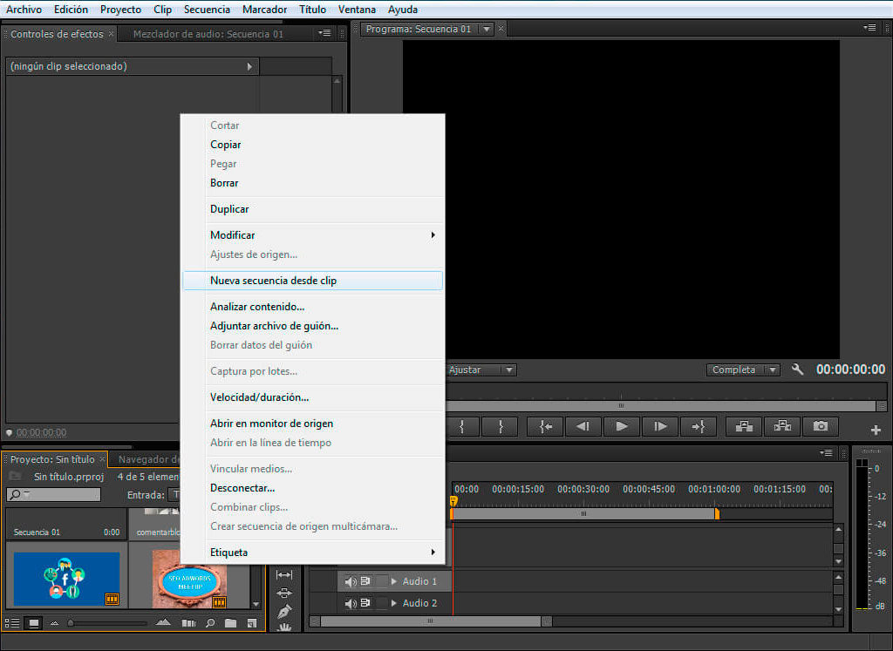Choose Abrir en monitor de origen

pyautogui.click(x=313, y=424)
